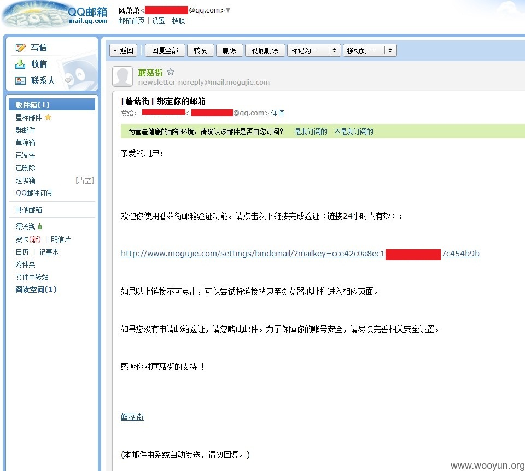
Task: Click the sender name 蘑菇街
Action: coord(150,73)
